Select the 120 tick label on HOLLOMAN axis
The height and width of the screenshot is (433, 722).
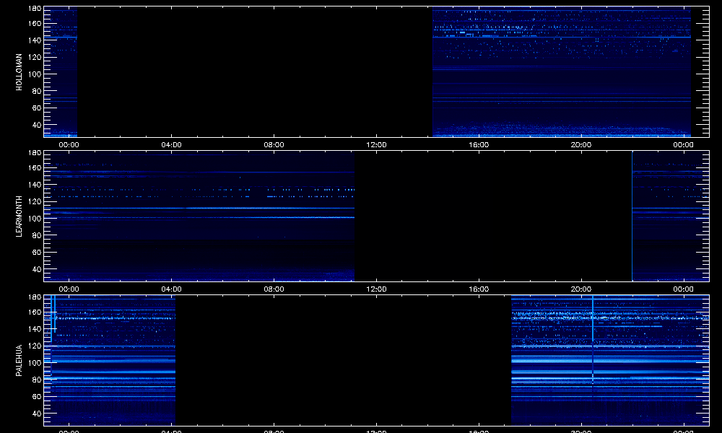tap(35, 58)
